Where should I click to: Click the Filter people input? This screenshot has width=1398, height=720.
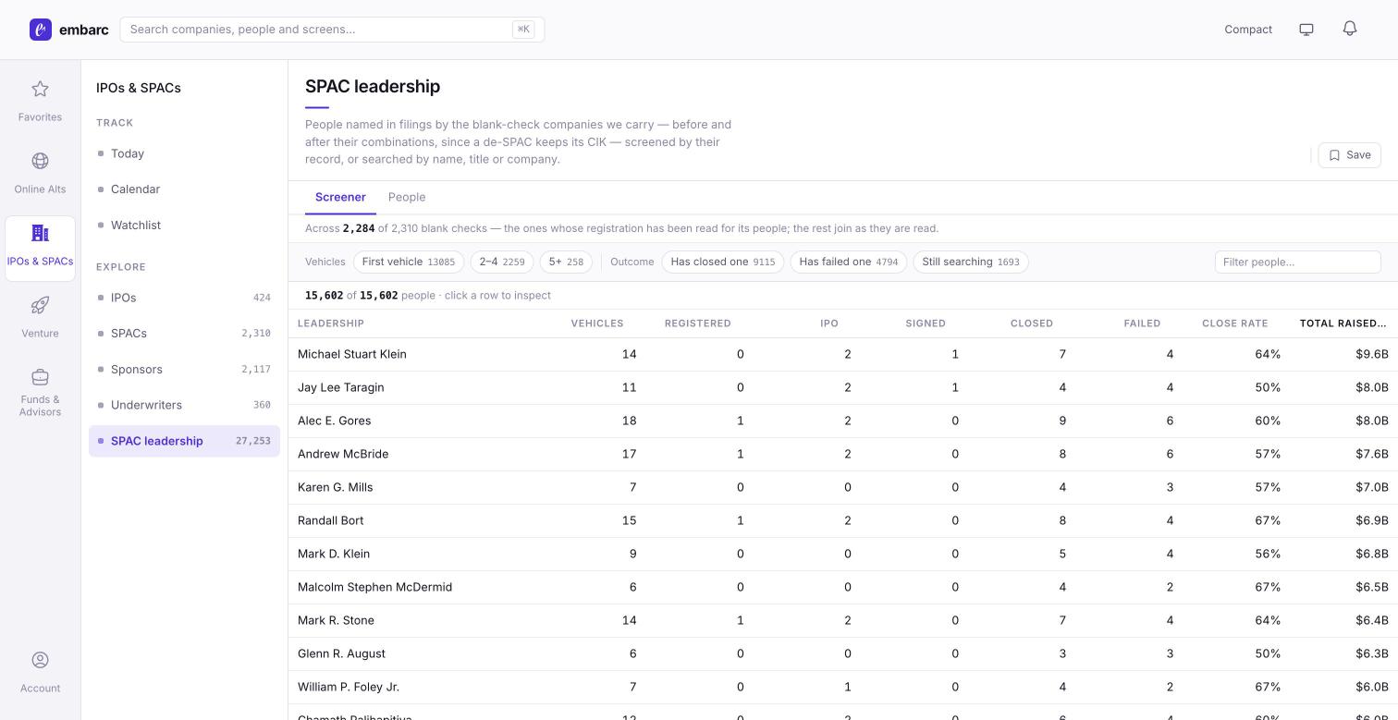[1297, 262]
